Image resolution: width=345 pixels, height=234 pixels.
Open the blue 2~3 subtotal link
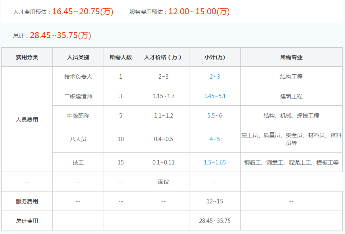[214, 77]
